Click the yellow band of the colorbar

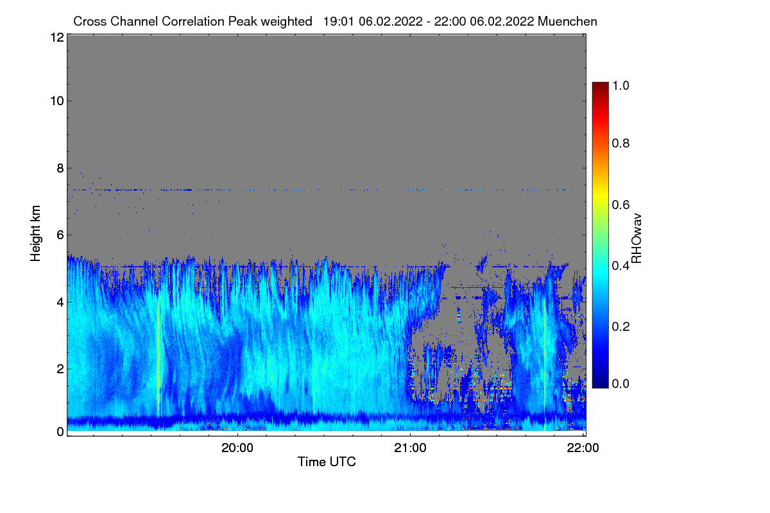[600, 195]
